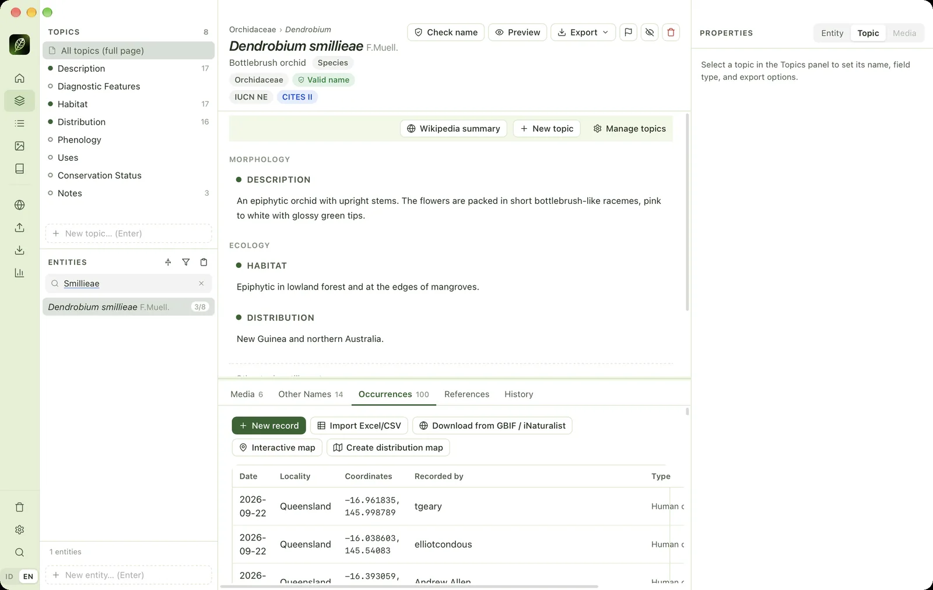933x590 pixels.
Task: Open the book sidebar icon
Action: pos(19,169)
